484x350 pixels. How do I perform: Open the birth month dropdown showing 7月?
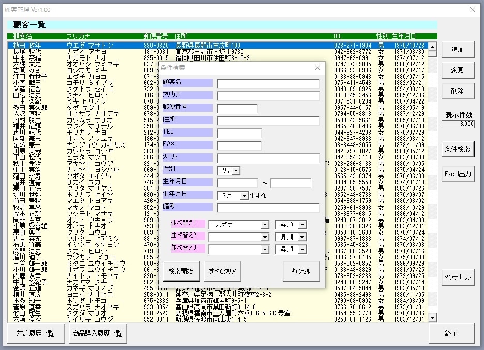[x=244, y=195]
